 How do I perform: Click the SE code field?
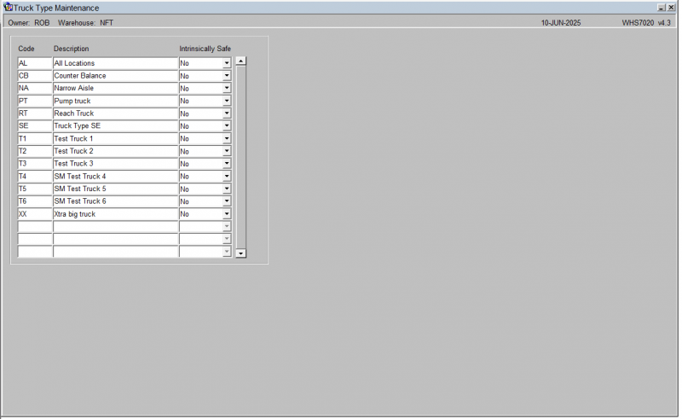(35, 126)
